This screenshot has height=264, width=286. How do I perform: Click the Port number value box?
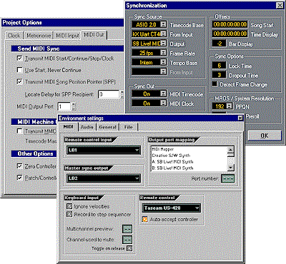[227, 178]
